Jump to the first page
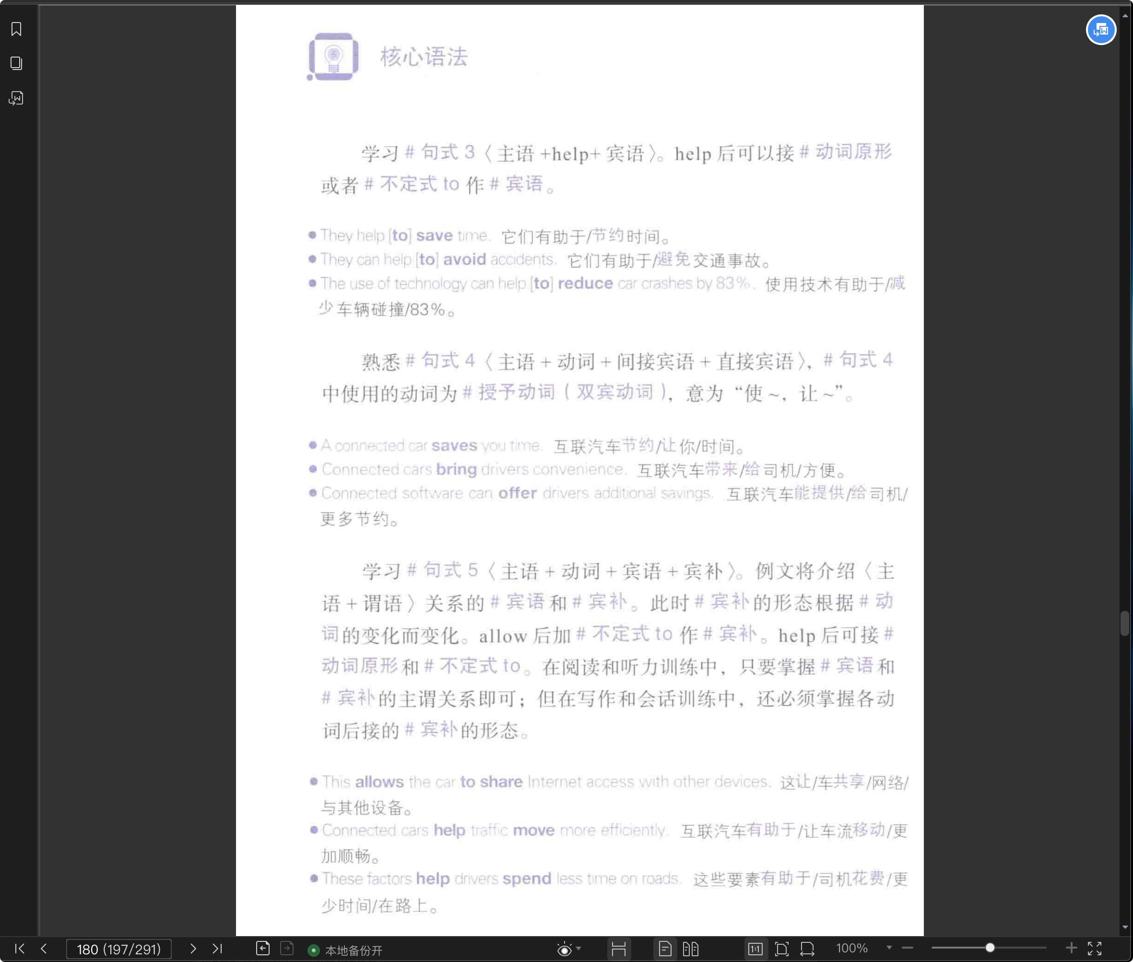This screenshot has height=962, width=1133. point(20,949)
